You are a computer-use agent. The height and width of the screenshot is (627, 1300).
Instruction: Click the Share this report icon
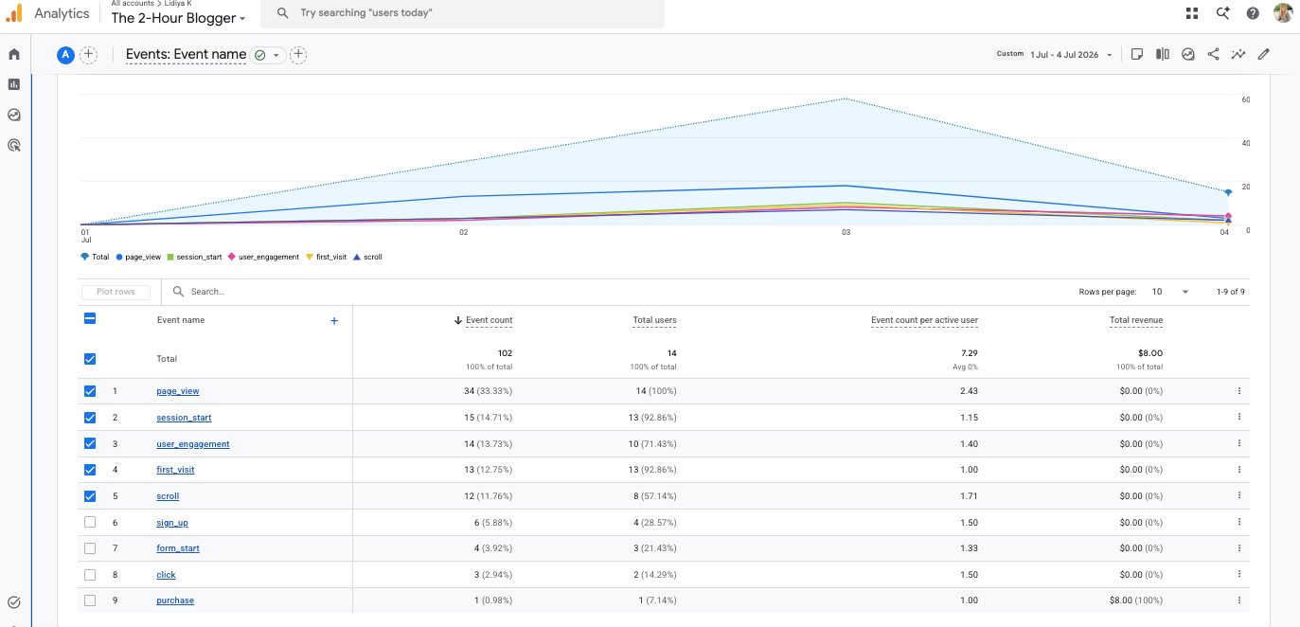click(1213, 54)
